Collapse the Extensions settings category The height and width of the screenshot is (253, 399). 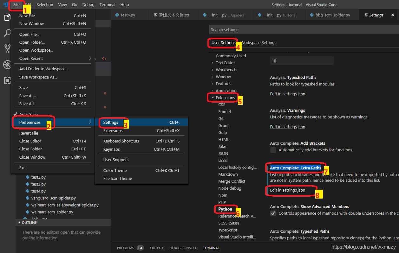tap(213, 98)
